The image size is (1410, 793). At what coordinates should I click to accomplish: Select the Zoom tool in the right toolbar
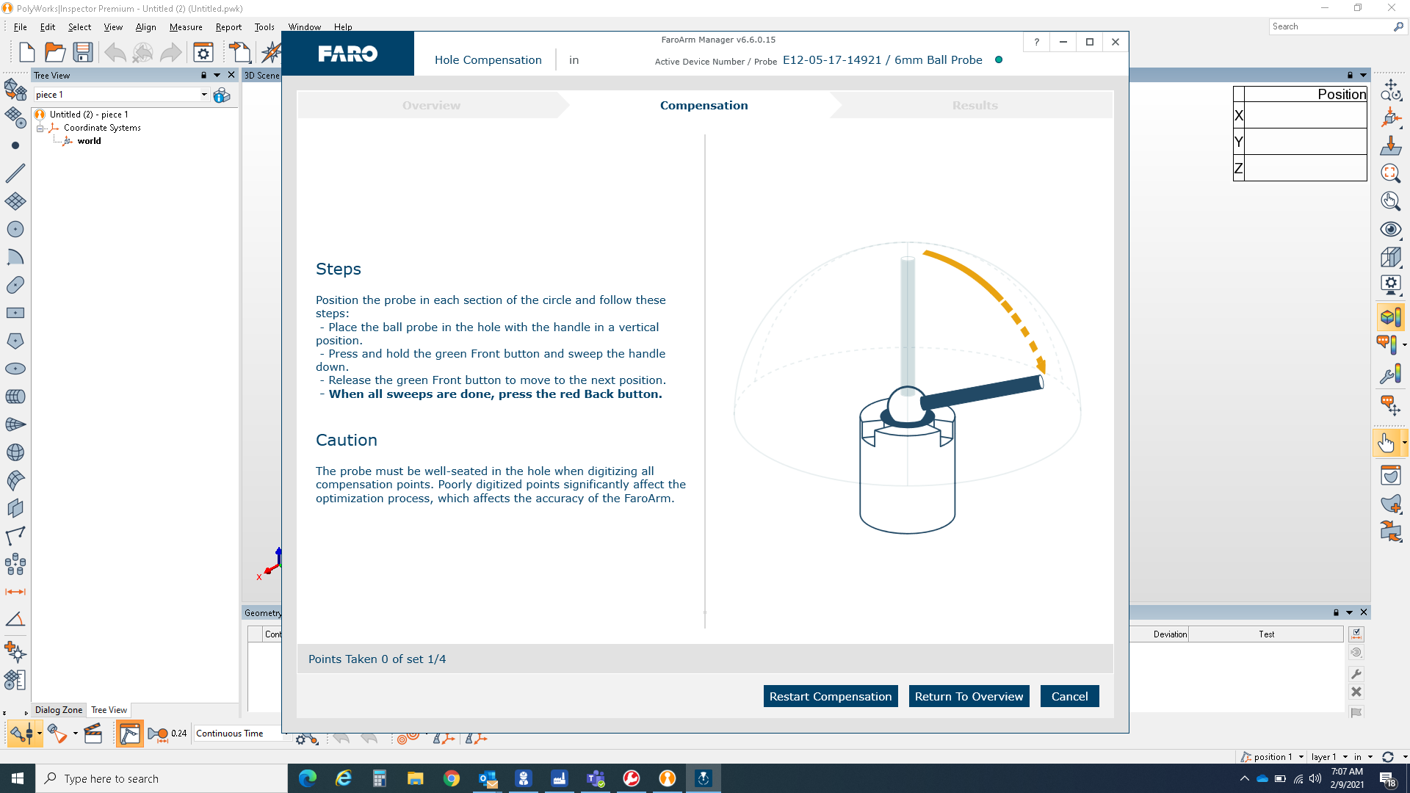(x=1390, y=174)
